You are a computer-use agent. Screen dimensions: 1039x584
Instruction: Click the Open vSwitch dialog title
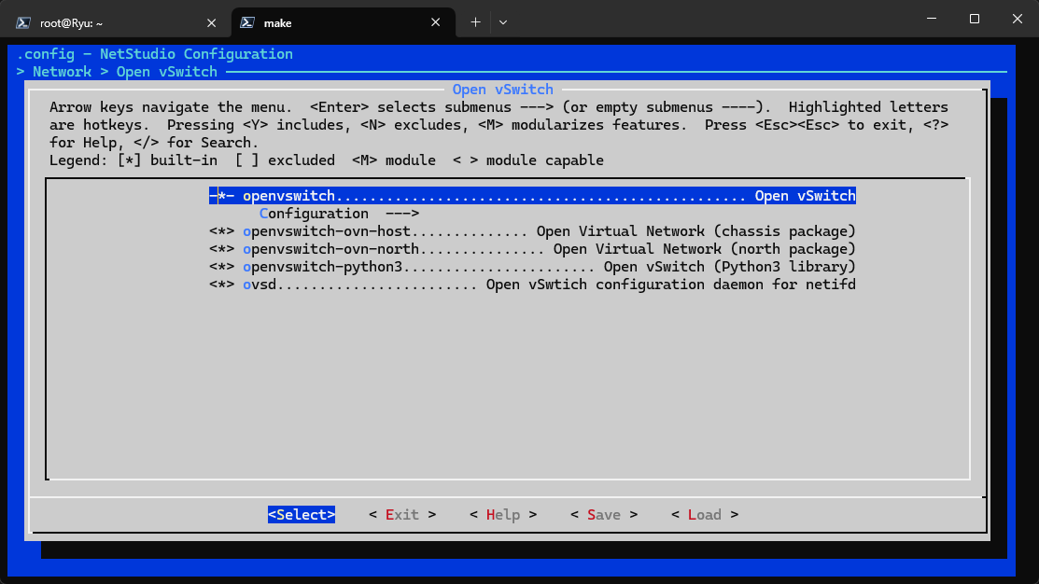point(503,90)
